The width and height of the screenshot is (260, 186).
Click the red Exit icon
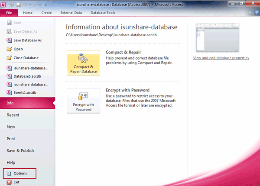(x=9, y=182)
